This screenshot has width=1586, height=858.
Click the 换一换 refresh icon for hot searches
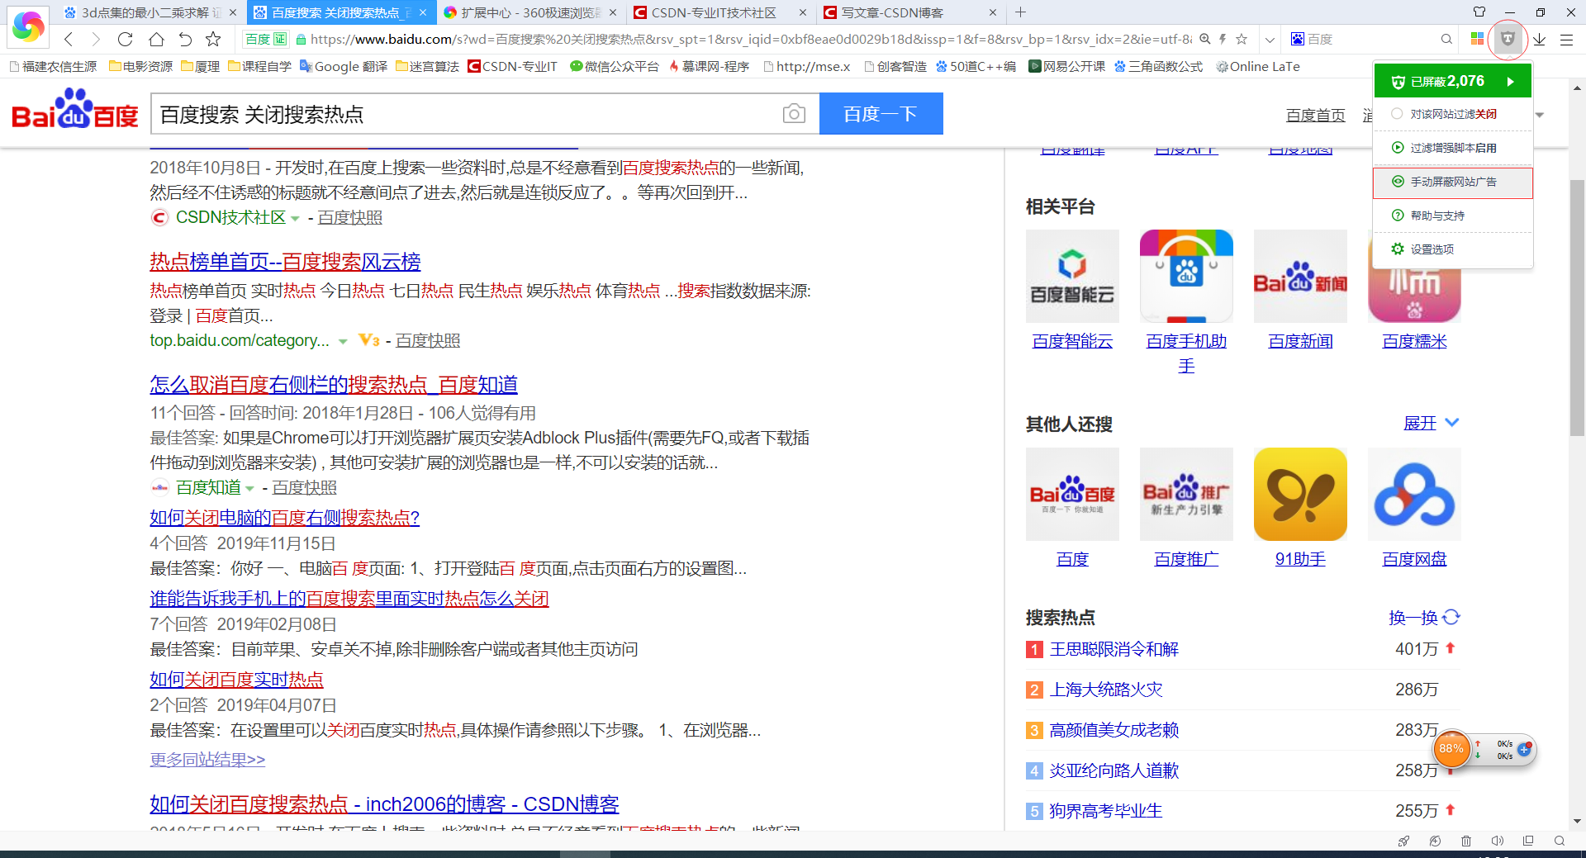coord(1451,617)
